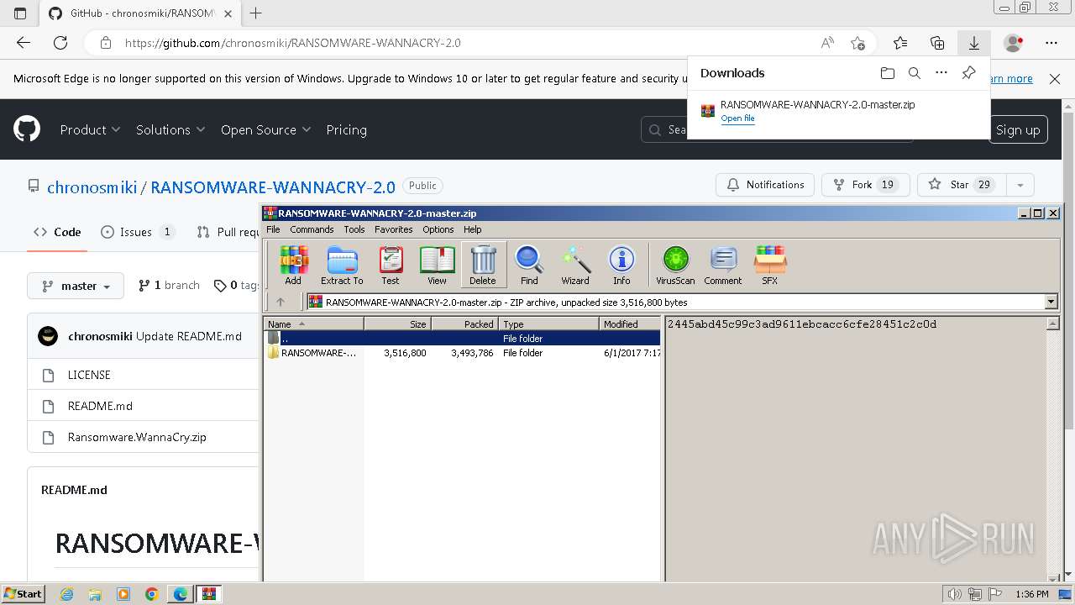Click Pricing in GitHub header
The image size is (1075, 605).
coord(346,129)
